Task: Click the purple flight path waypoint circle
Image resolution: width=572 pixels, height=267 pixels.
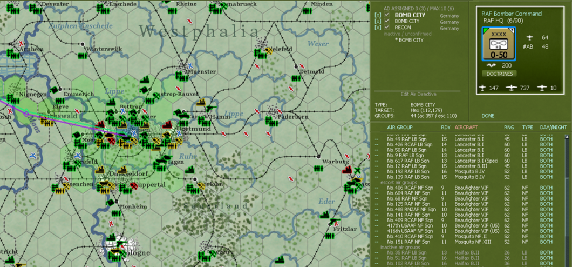Action: click(x=26, y=114)
